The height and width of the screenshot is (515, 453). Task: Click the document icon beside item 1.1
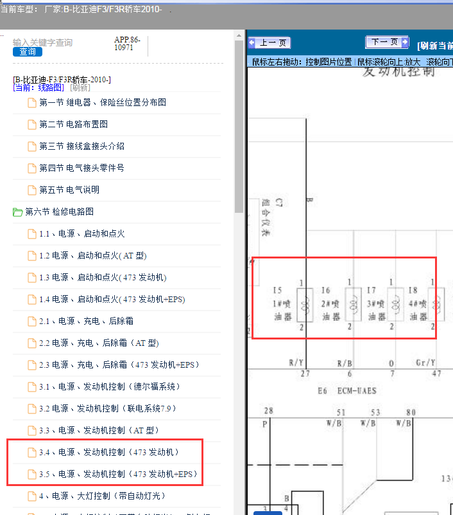coord(32,234)
